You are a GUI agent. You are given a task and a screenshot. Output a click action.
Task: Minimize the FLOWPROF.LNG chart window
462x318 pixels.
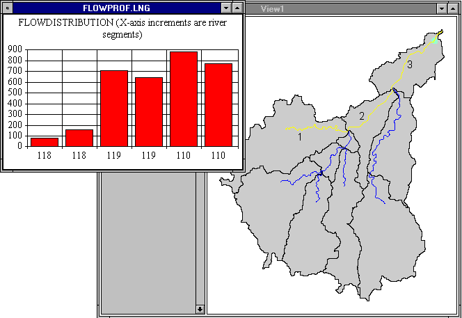[x=226, y=7]
